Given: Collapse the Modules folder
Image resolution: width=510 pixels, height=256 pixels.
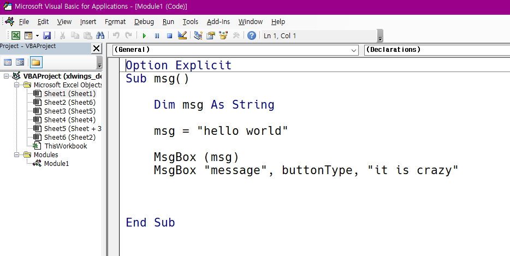Looking at the screenshot, I should [x=16, y=155].
